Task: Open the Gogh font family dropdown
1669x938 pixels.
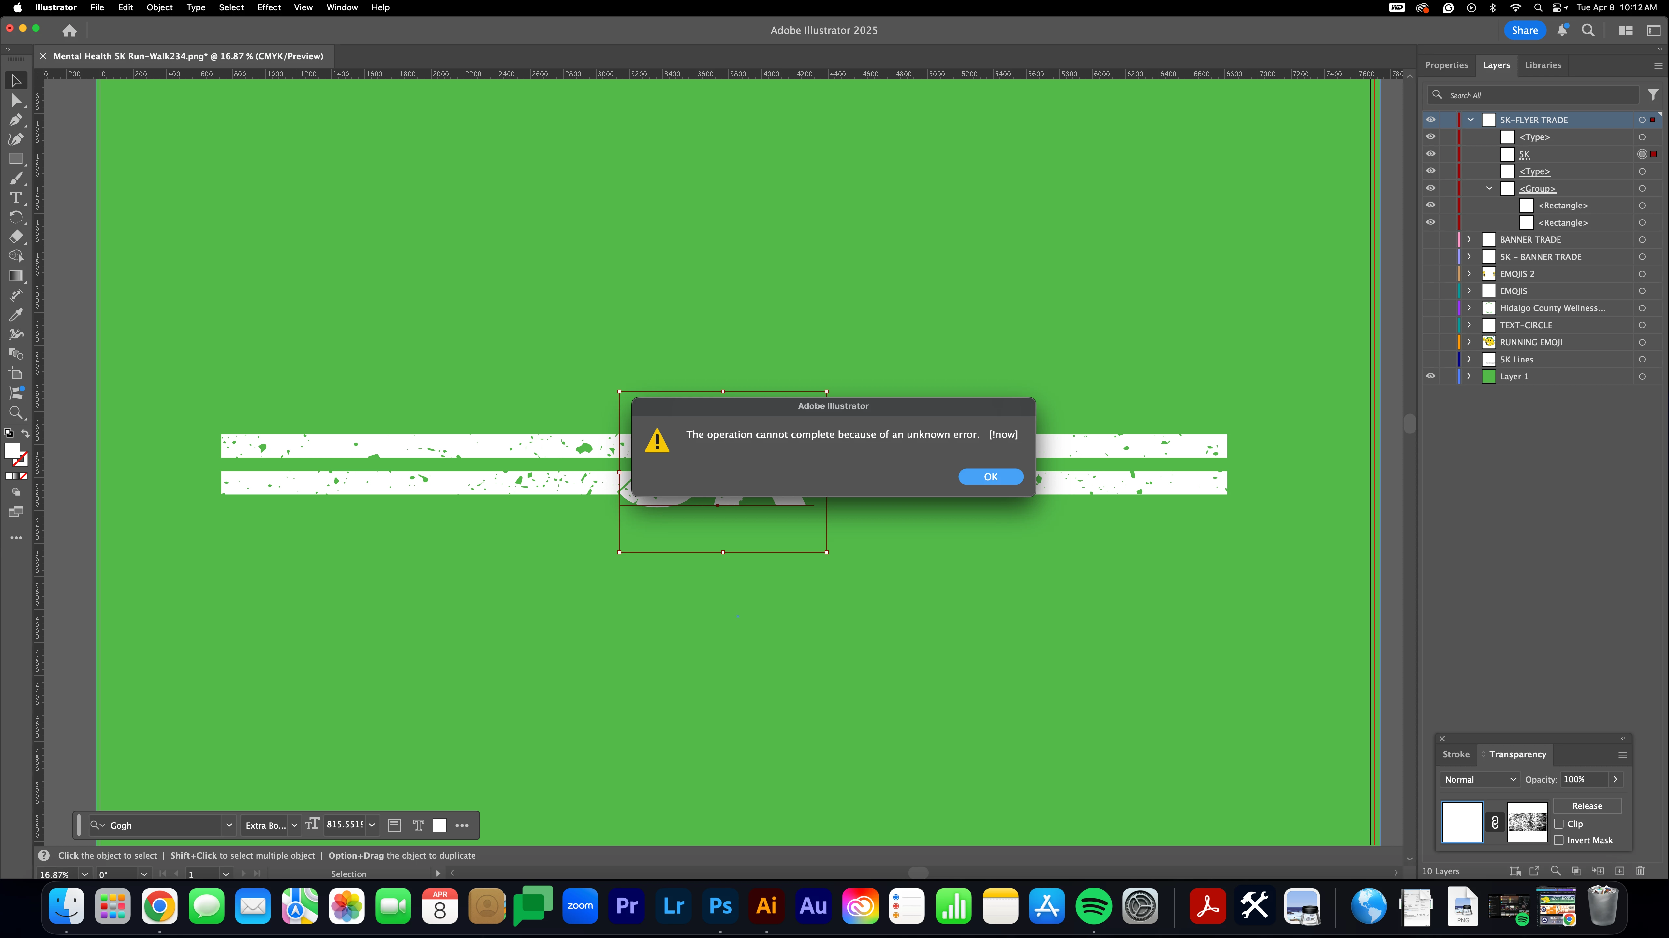Action: click(x=229, y=825)
